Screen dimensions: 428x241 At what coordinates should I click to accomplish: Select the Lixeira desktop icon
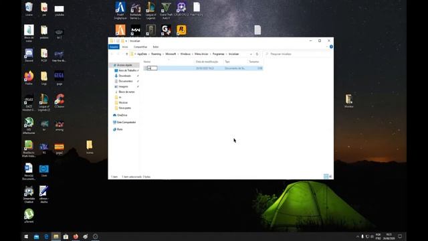coord(29,9)
